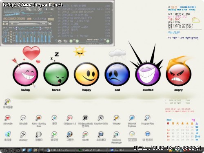Open the Internet Explorer desktop icon
Screen dimensions: 204x153
coord(132,121)
